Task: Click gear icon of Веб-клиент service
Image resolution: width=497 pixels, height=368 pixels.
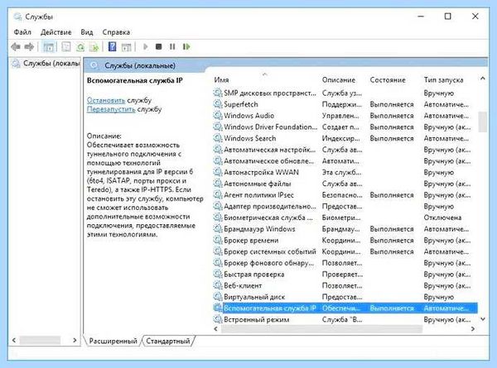Action: [x=218, y=285]
